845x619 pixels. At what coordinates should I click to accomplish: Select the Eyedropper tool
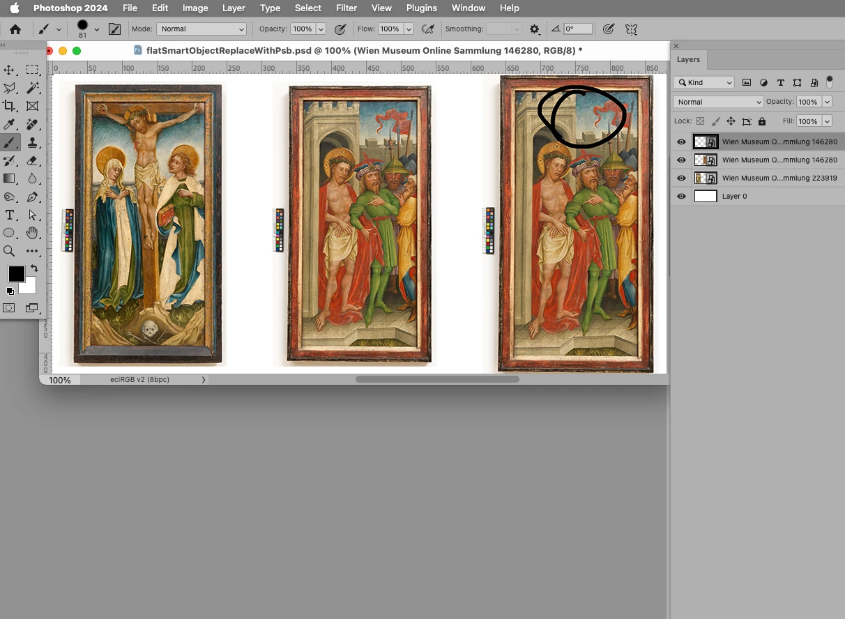(x=10, y=124)
